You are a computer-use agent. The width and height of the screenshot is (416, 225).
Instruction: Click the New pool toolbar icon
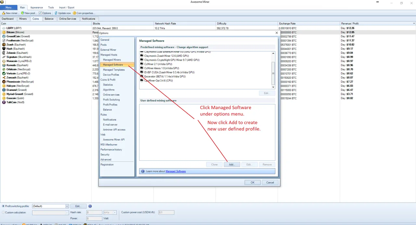(x=23, y=13)
